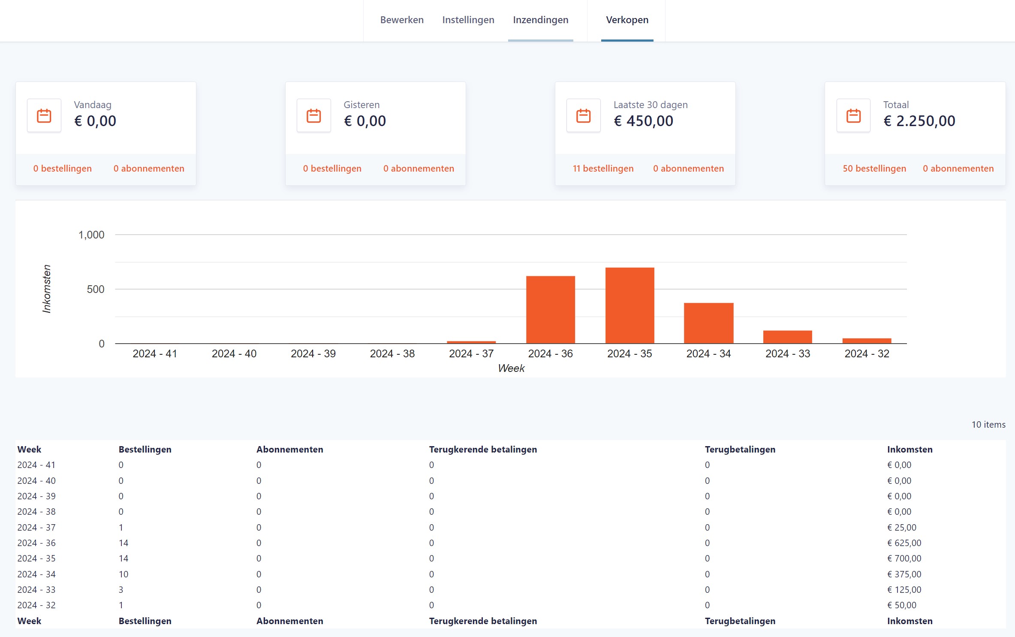Click the 'Week' chart axis title

point(511,368)
